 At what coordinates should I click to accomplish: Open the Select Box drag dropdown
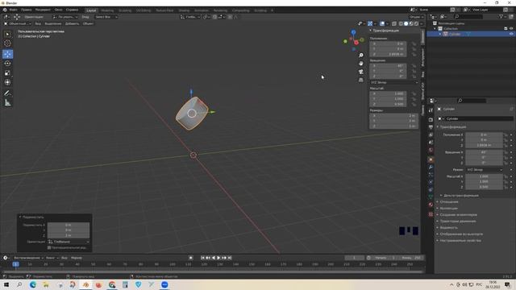[x=106, y=17]
